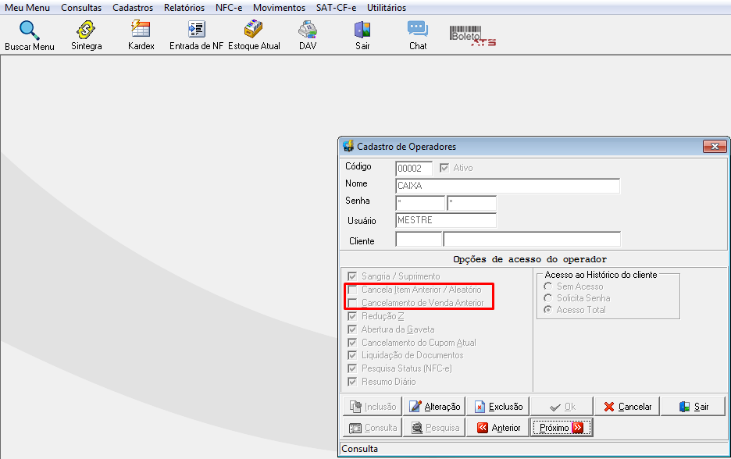Open the Cadastros menu

133,8
